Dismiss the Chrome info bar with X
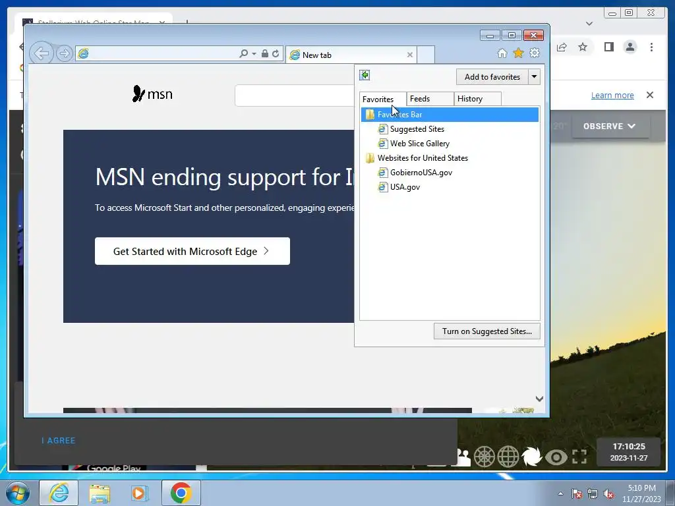Screen dimensions: 675x506 click(650, 95)
